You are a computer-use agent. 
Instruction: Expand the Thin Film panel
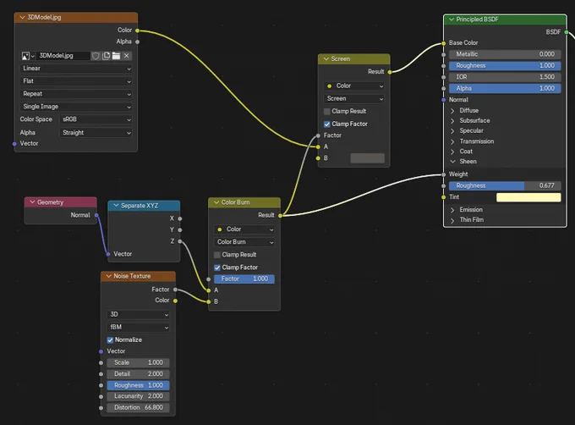452,220
